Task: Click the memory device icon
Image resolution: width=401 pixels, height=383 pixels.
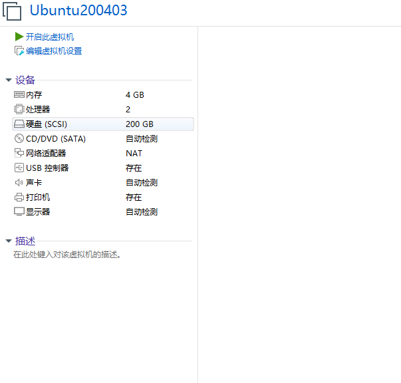Action: [19, 95]
